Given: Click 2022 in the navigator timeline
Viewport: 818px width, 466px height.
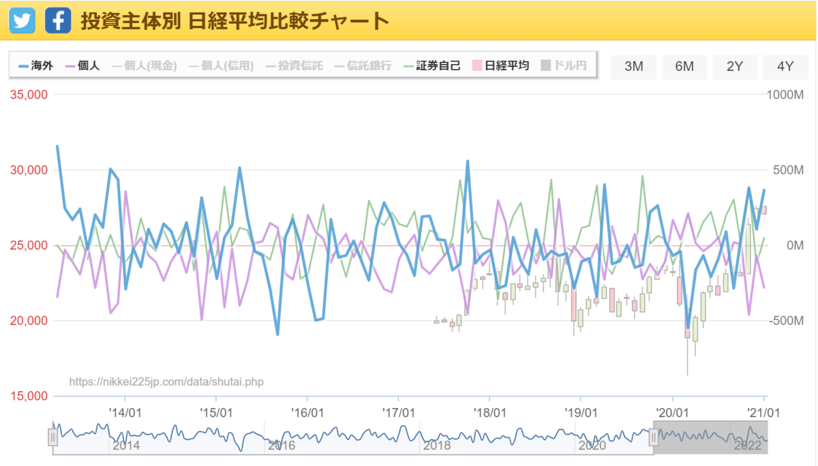Looking at the screenshot, I should pos(747,446).
